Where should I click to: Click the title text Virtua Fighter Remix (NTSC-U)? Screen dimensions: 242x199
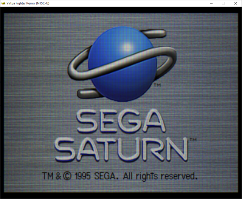point(28,3)
